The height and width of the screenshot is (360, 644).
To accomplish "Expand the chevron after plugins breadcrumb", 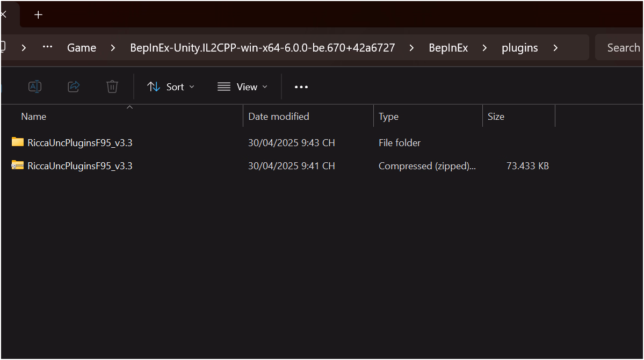I will (x=556, y=48).
